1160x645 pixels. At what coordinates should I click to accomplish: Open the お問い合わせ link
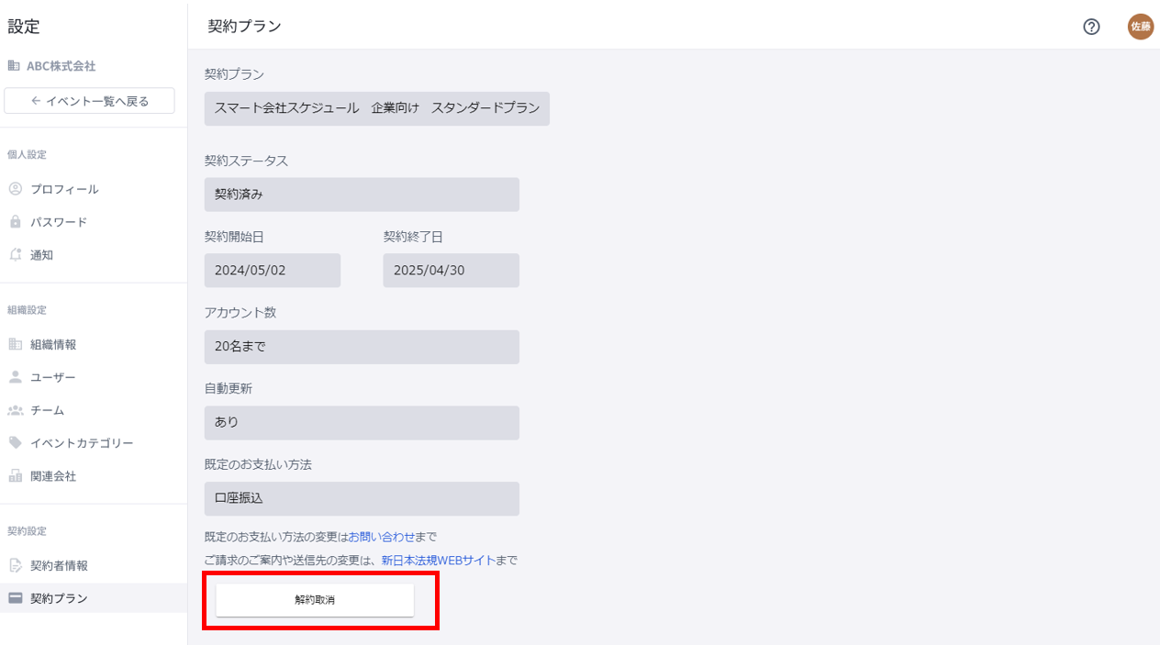[382, 536]
